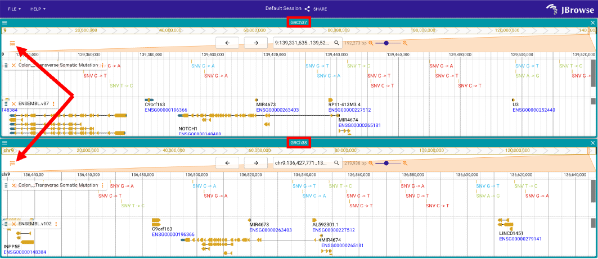Viewport: 598px width, 259px height.
Task: Close the ENSEMBL.v102 track
Action: [x=14, y=224]
